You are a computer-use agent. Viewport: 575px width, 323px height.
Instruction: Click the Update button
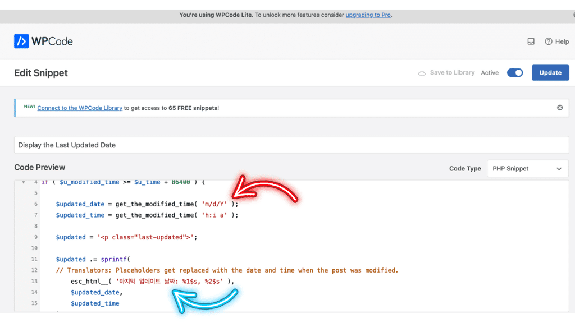point(550,72)
